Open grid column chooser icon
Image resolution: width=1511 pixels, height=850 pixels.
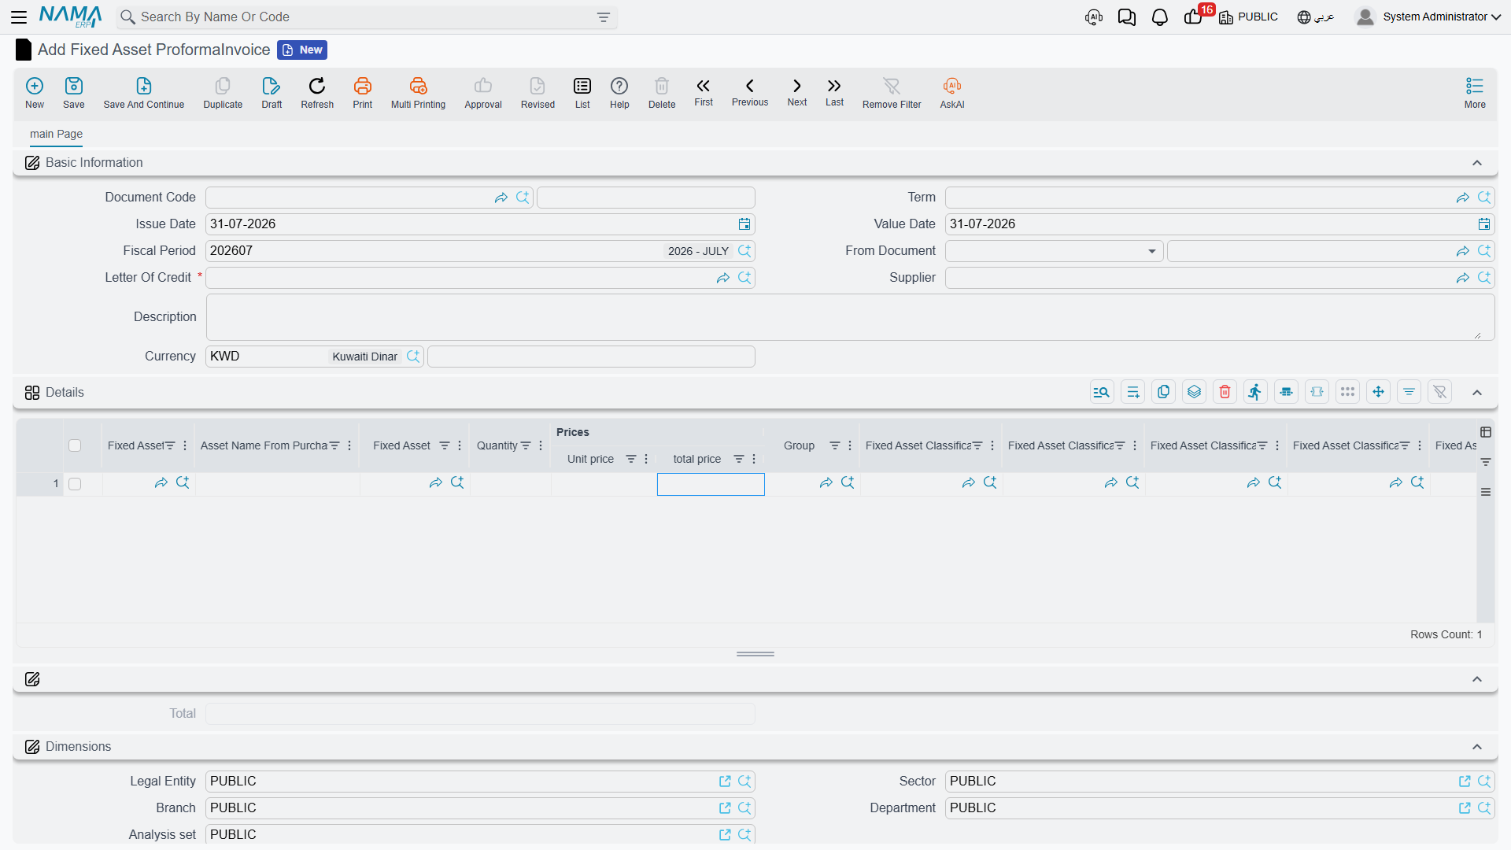click(x=1486, y=432)
